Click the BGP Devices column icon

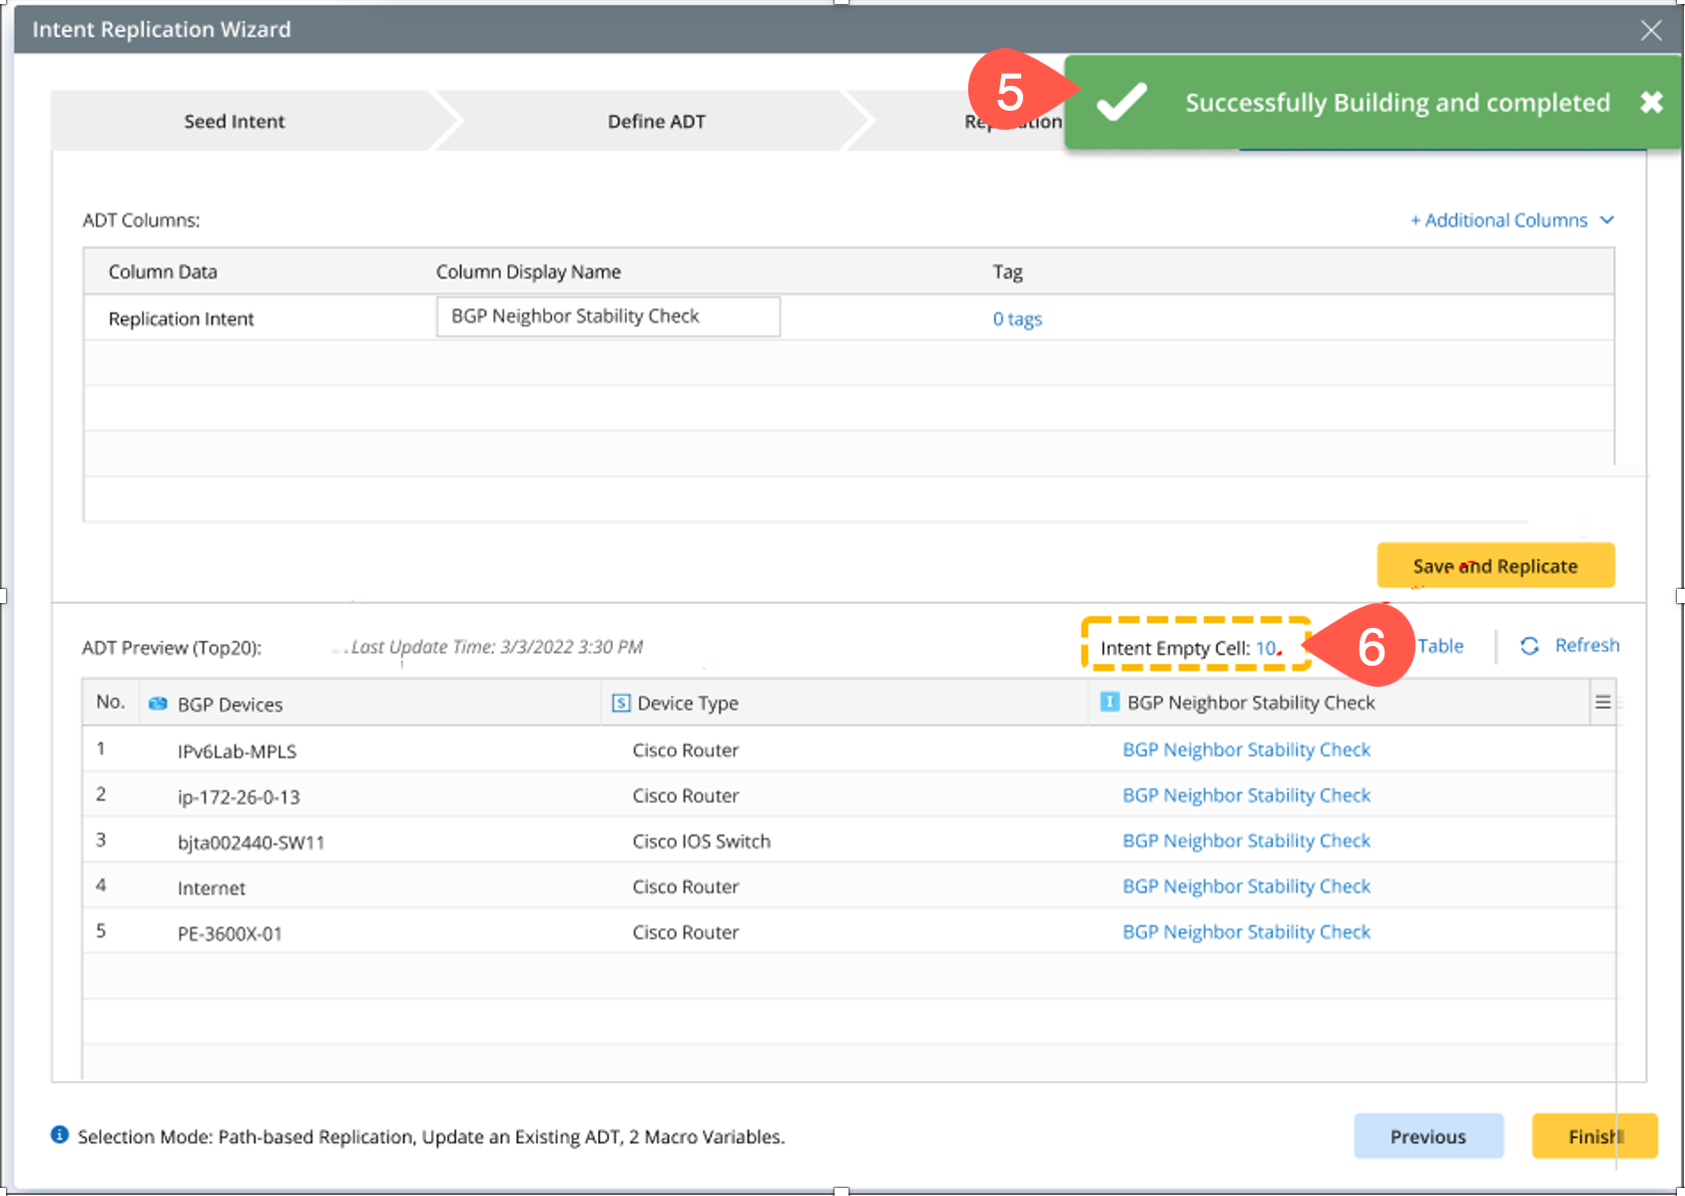coord(158,704)
